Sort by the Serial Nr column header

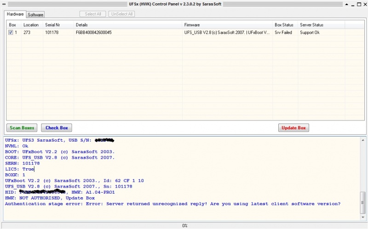click(58, 25)
